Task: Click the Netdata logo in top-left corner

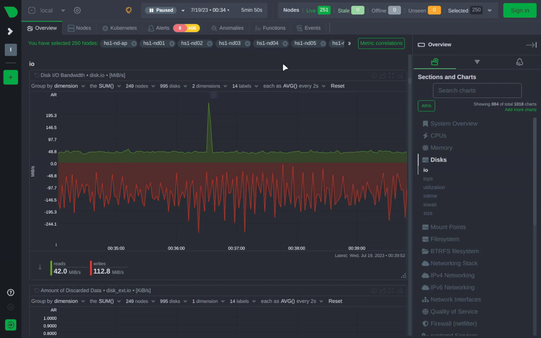Action: [x=10, y=10]
